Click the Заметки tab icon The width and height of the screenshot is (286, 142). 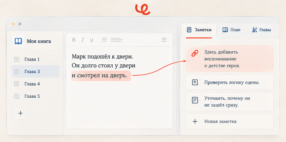coord(189,30)
